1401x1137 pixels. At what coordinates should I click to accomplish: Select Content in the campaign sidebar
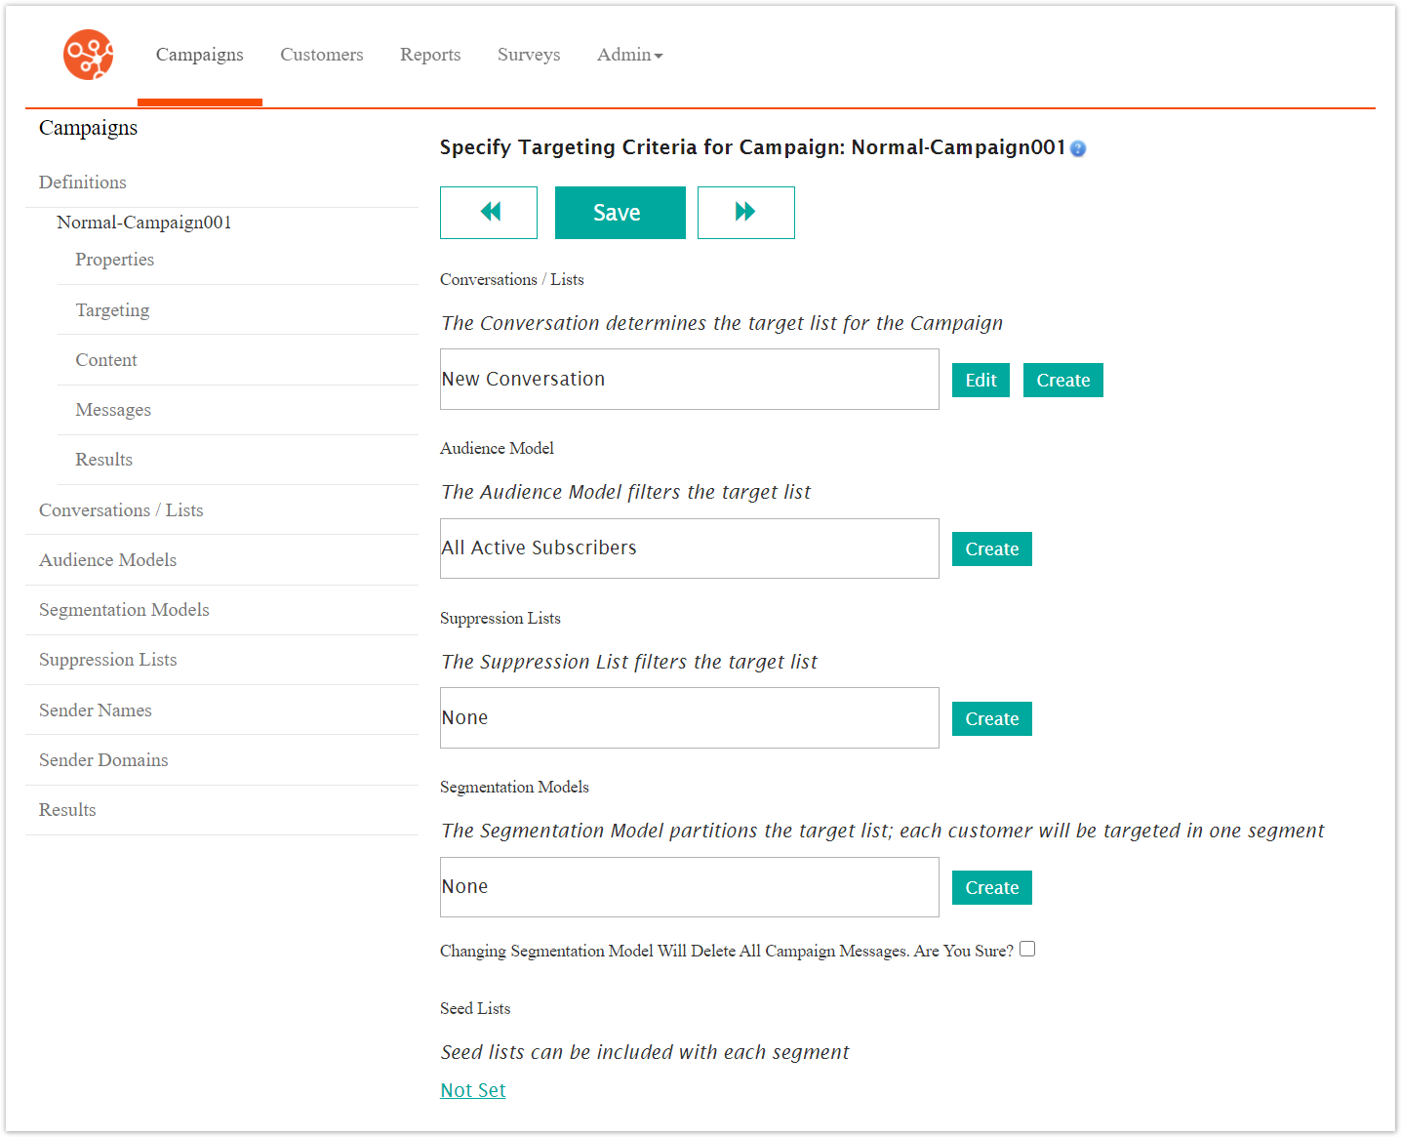tap(106, 360)
